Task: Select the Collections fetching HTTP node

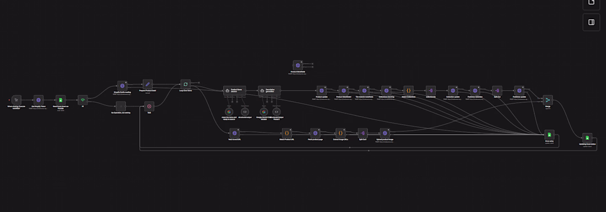Action: pyautogui.click(x=387, y=91)
